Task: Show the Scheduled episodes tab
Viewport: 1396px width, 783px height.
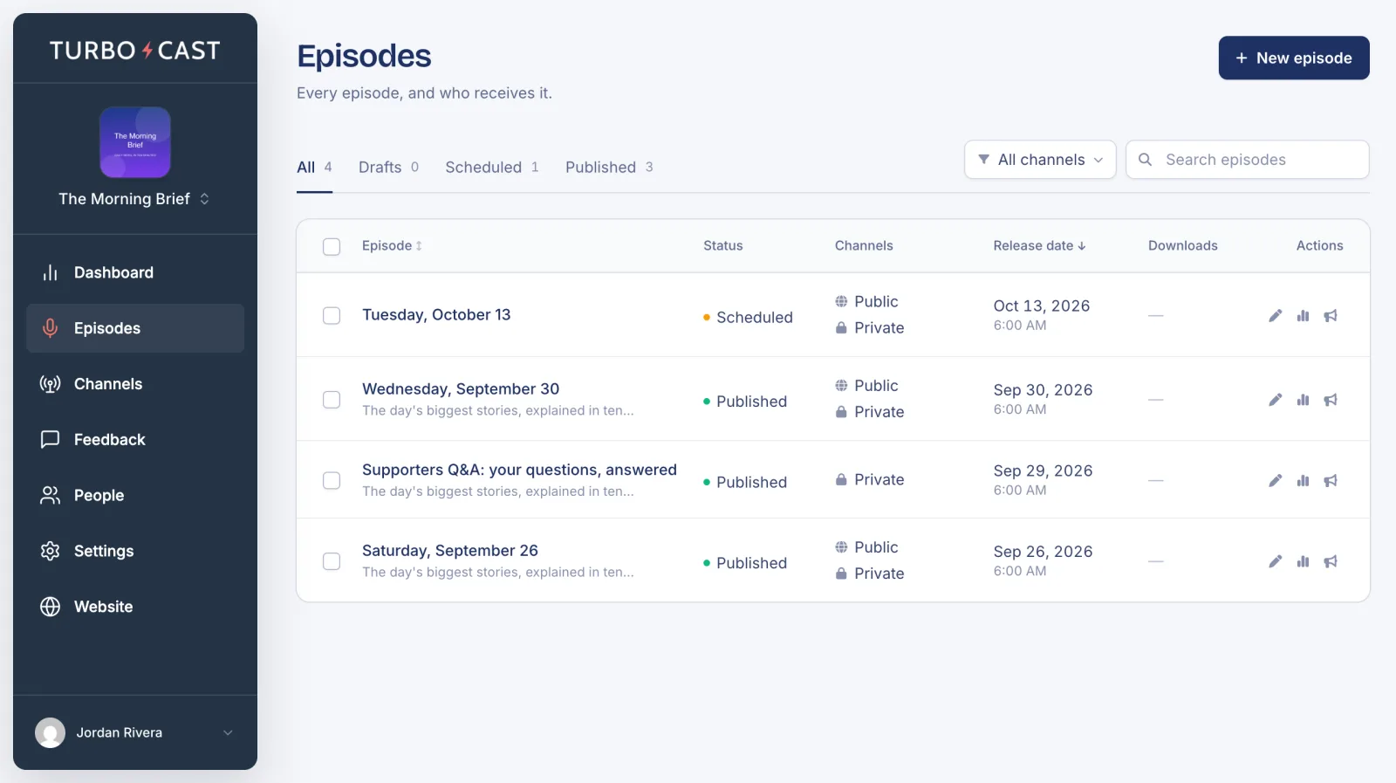Action: point(492,168)
